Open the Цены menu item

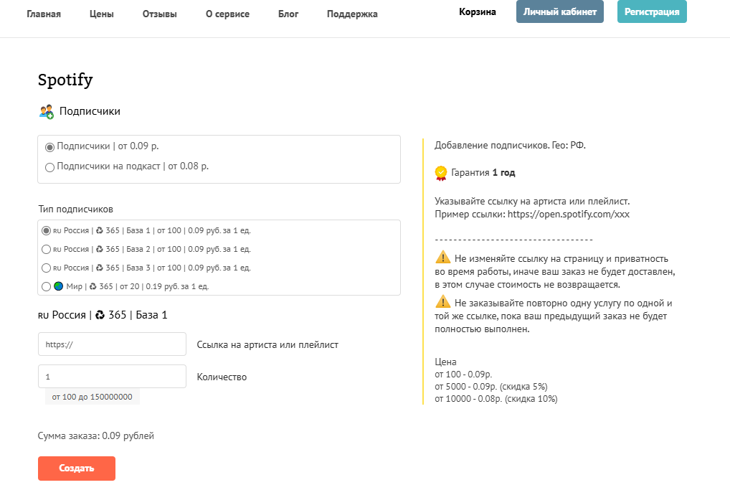tap(102, 14)
